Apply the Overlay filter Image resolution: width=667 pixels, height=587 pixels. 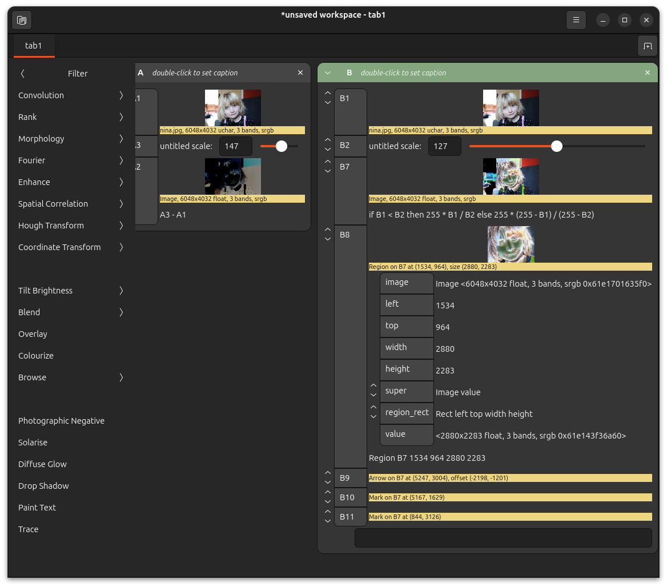[x=71, y=334]
